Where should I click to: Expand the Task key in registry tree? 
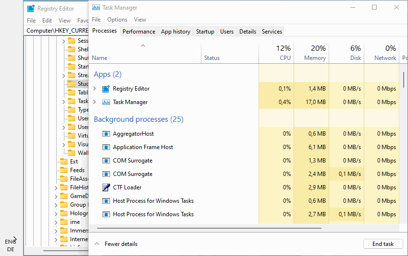point(64,102)
